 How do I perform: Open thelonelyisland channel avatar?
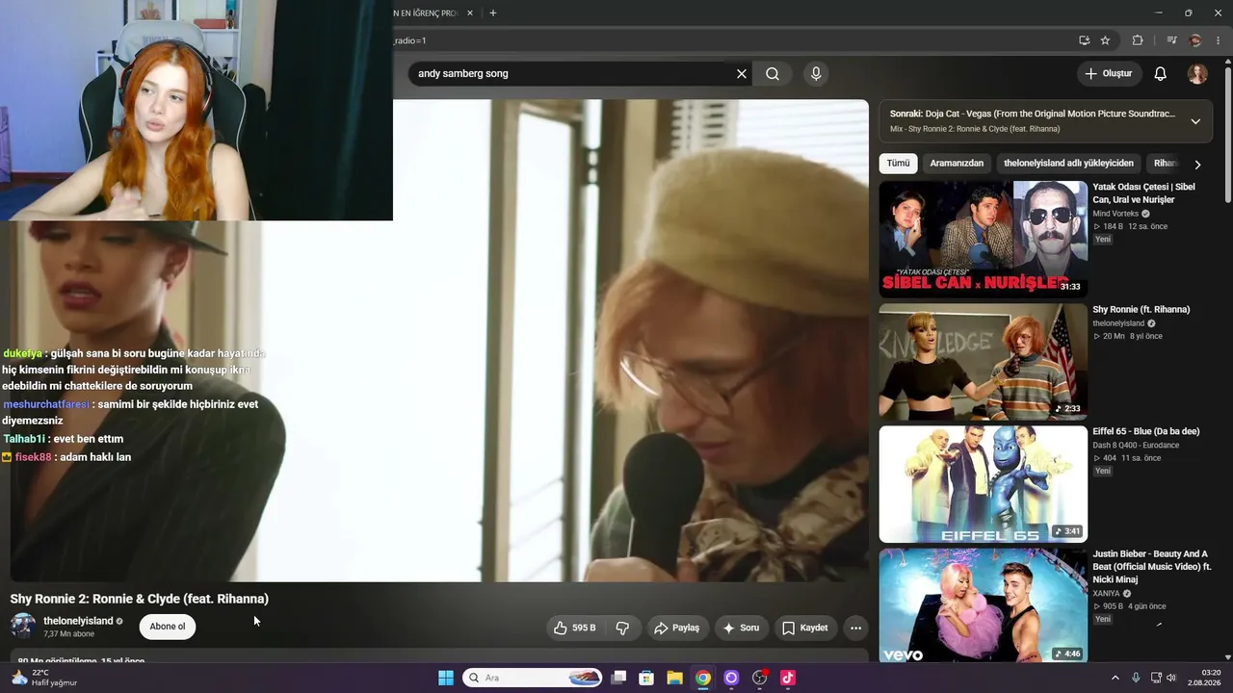(x=23, y=627)
